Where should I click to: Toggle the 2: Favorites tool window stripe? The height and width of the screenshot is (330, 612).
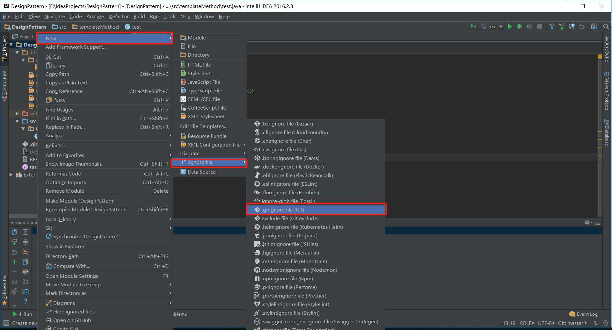(4, 290)
